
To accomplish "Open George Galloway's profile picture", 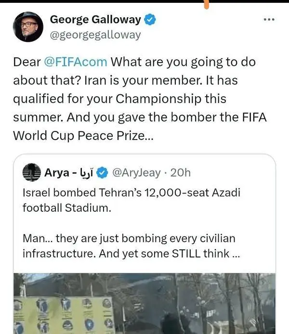I will [27, 26].
